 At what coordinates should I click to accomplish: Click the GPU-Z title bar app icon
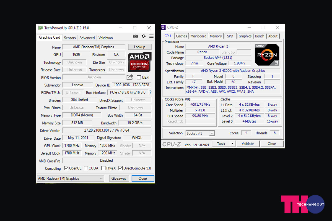(40, 28)
